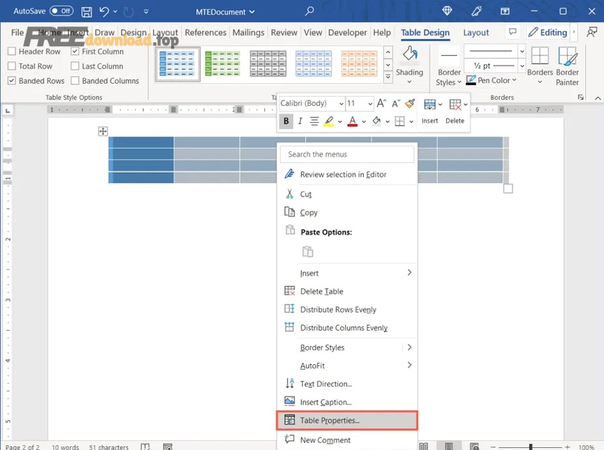The height and width of the screenshot is (450, 604).
Task: Enable Banded Columns checkbox
Action: [x=75, y=80]
